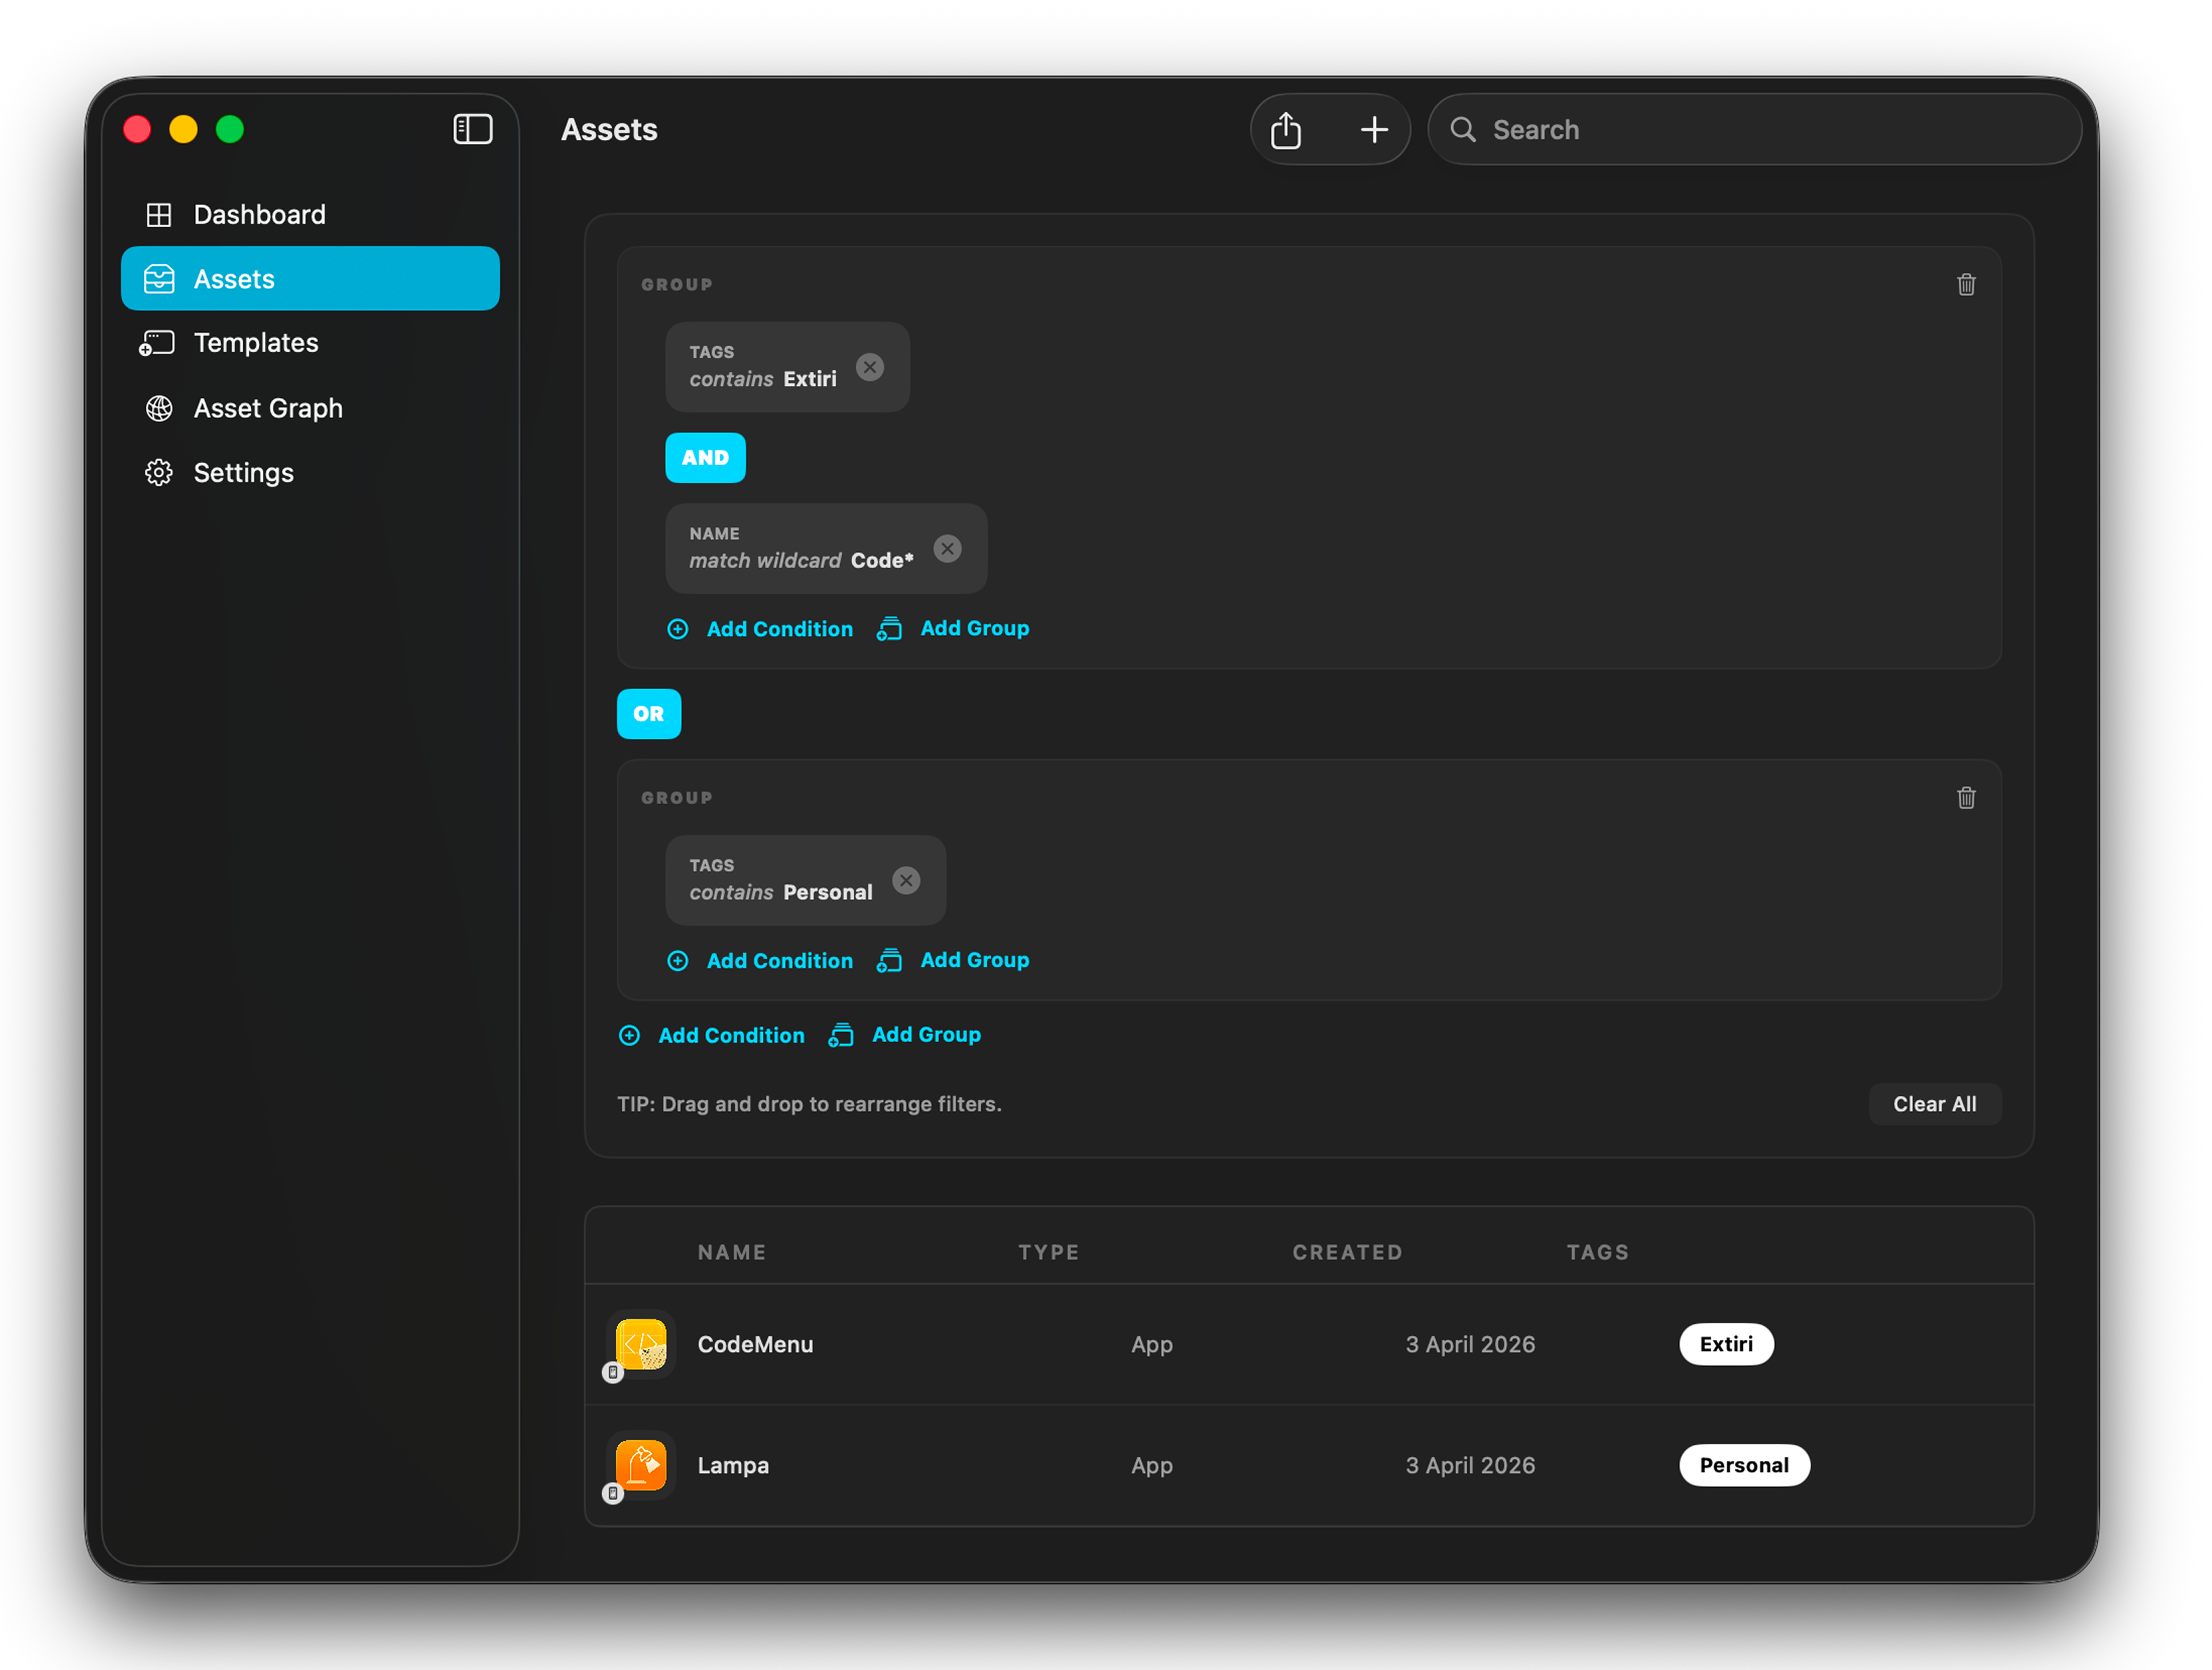Click the Lampa app thumbnail
Screen dimensions: 2212x1670
tap(641, 1465)
